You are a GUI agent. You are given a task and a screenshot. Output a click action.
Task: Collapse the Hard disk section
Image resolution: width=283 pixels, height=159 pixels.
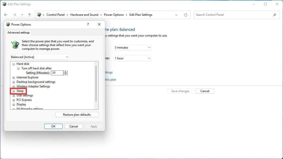pos(14,64)
